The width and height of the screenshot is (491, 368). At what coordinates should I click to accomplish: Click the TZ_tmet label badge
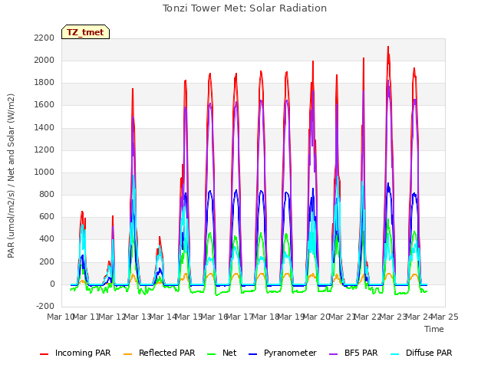(x=85, y=32)
